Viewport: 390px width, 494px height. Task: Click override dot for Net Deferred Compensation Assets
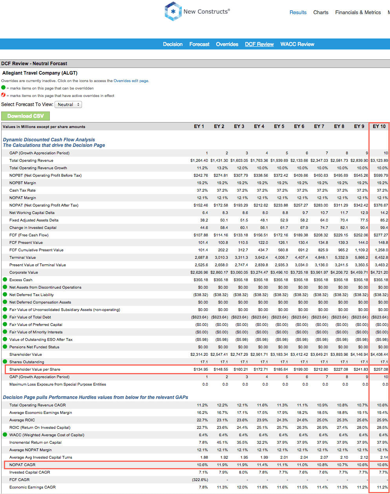tap(5, 302)
